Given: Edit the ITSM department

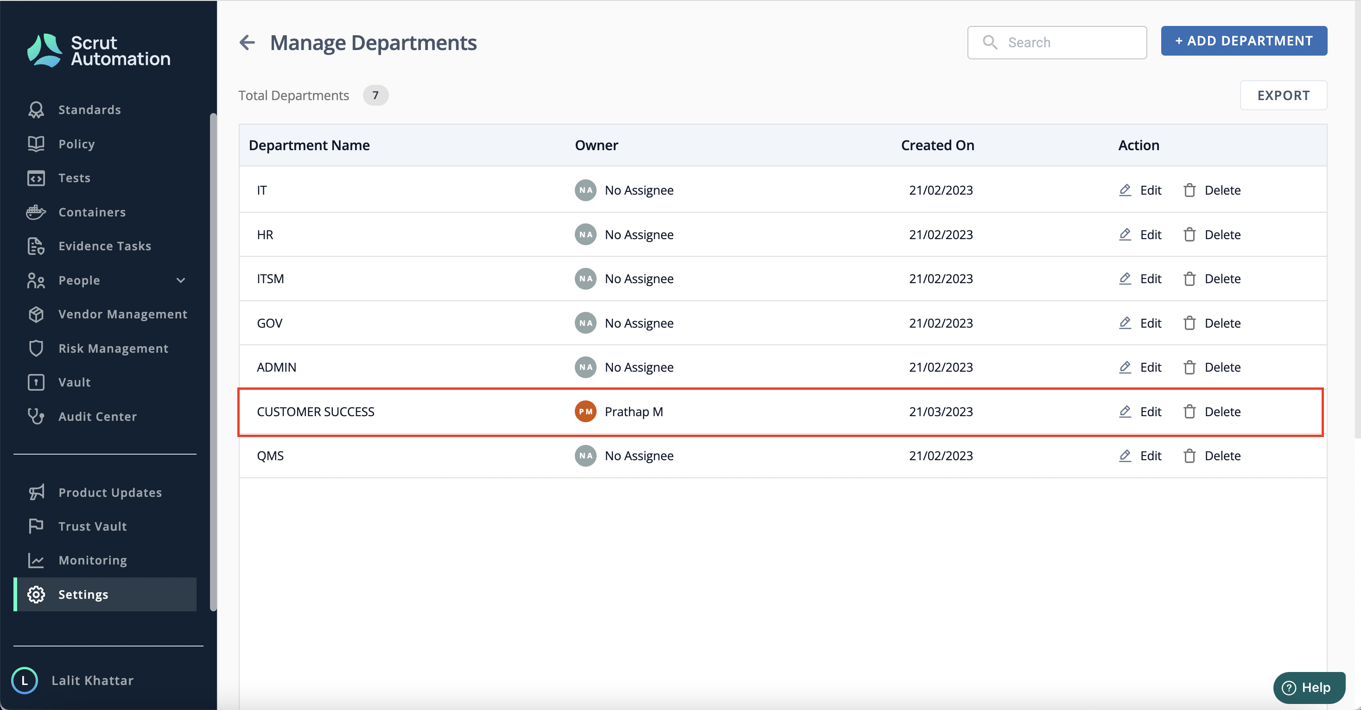Looking at the screenshot, I should [x=1140, y=279].
